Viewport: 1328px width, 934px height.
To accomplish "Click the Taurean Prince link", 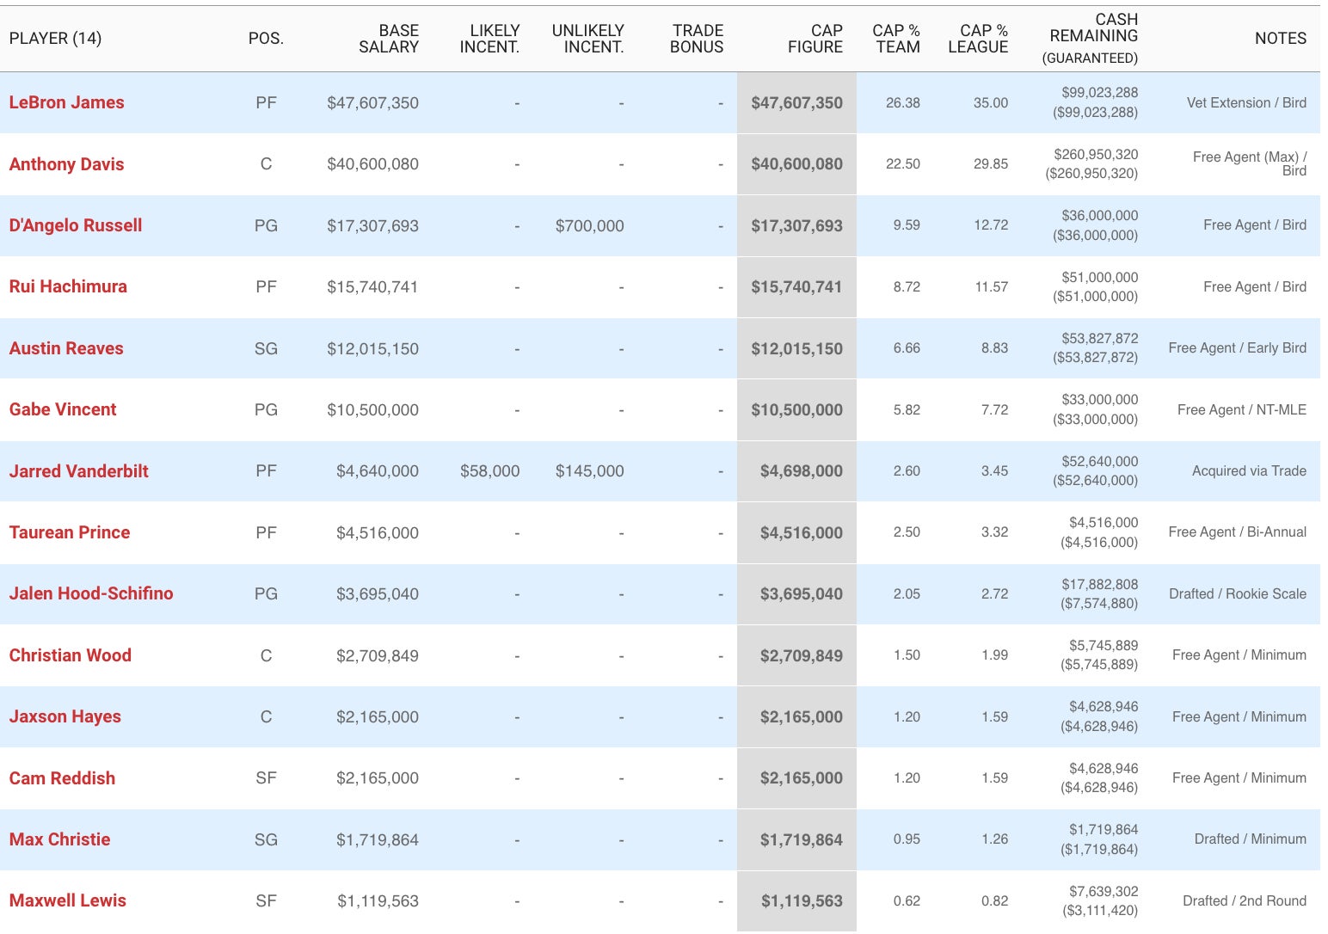I will tap(70, 532).
